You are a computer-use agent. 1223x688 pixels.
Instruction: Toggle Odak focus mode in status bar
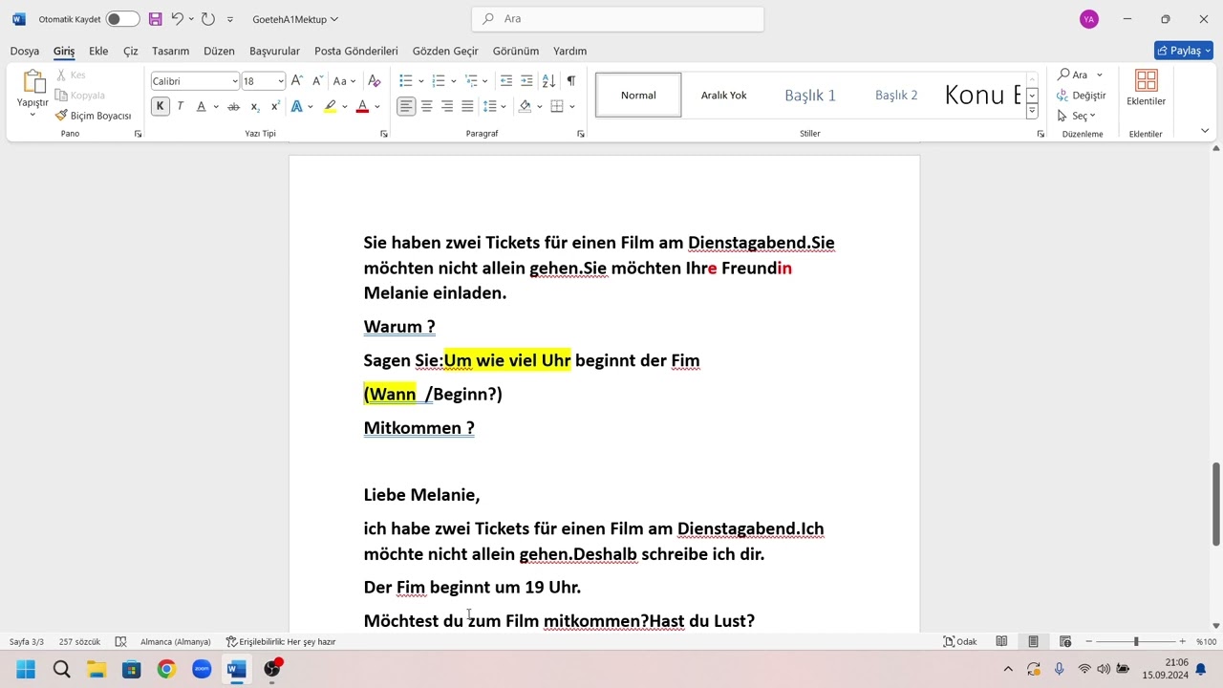click(960, 642)
